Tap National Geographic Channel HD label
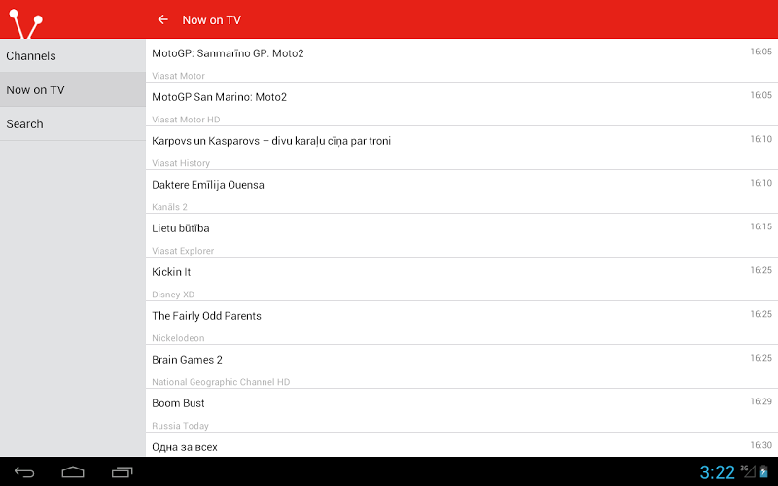This screenshot has width=778, height=486. (221, 381)
